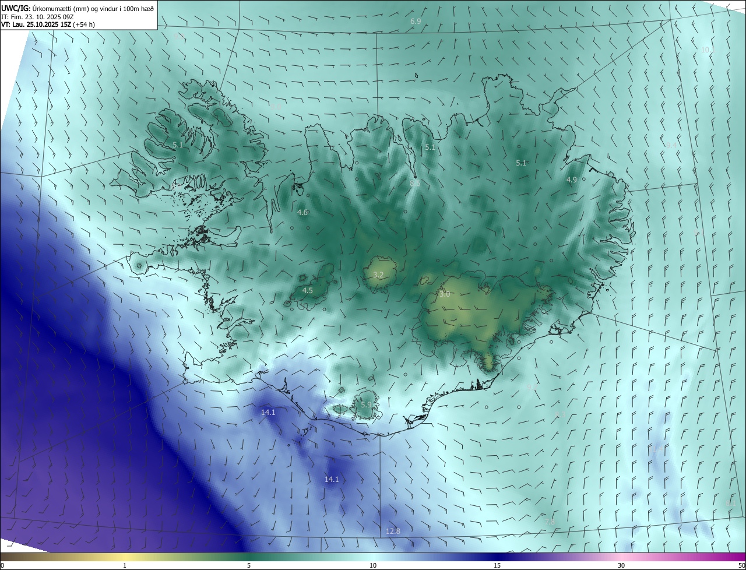746x570 pixels.
Task: Click the 'VT: Lau. 25.10.2025 15Z (+54 h)' line
Action: click(48, 24)
